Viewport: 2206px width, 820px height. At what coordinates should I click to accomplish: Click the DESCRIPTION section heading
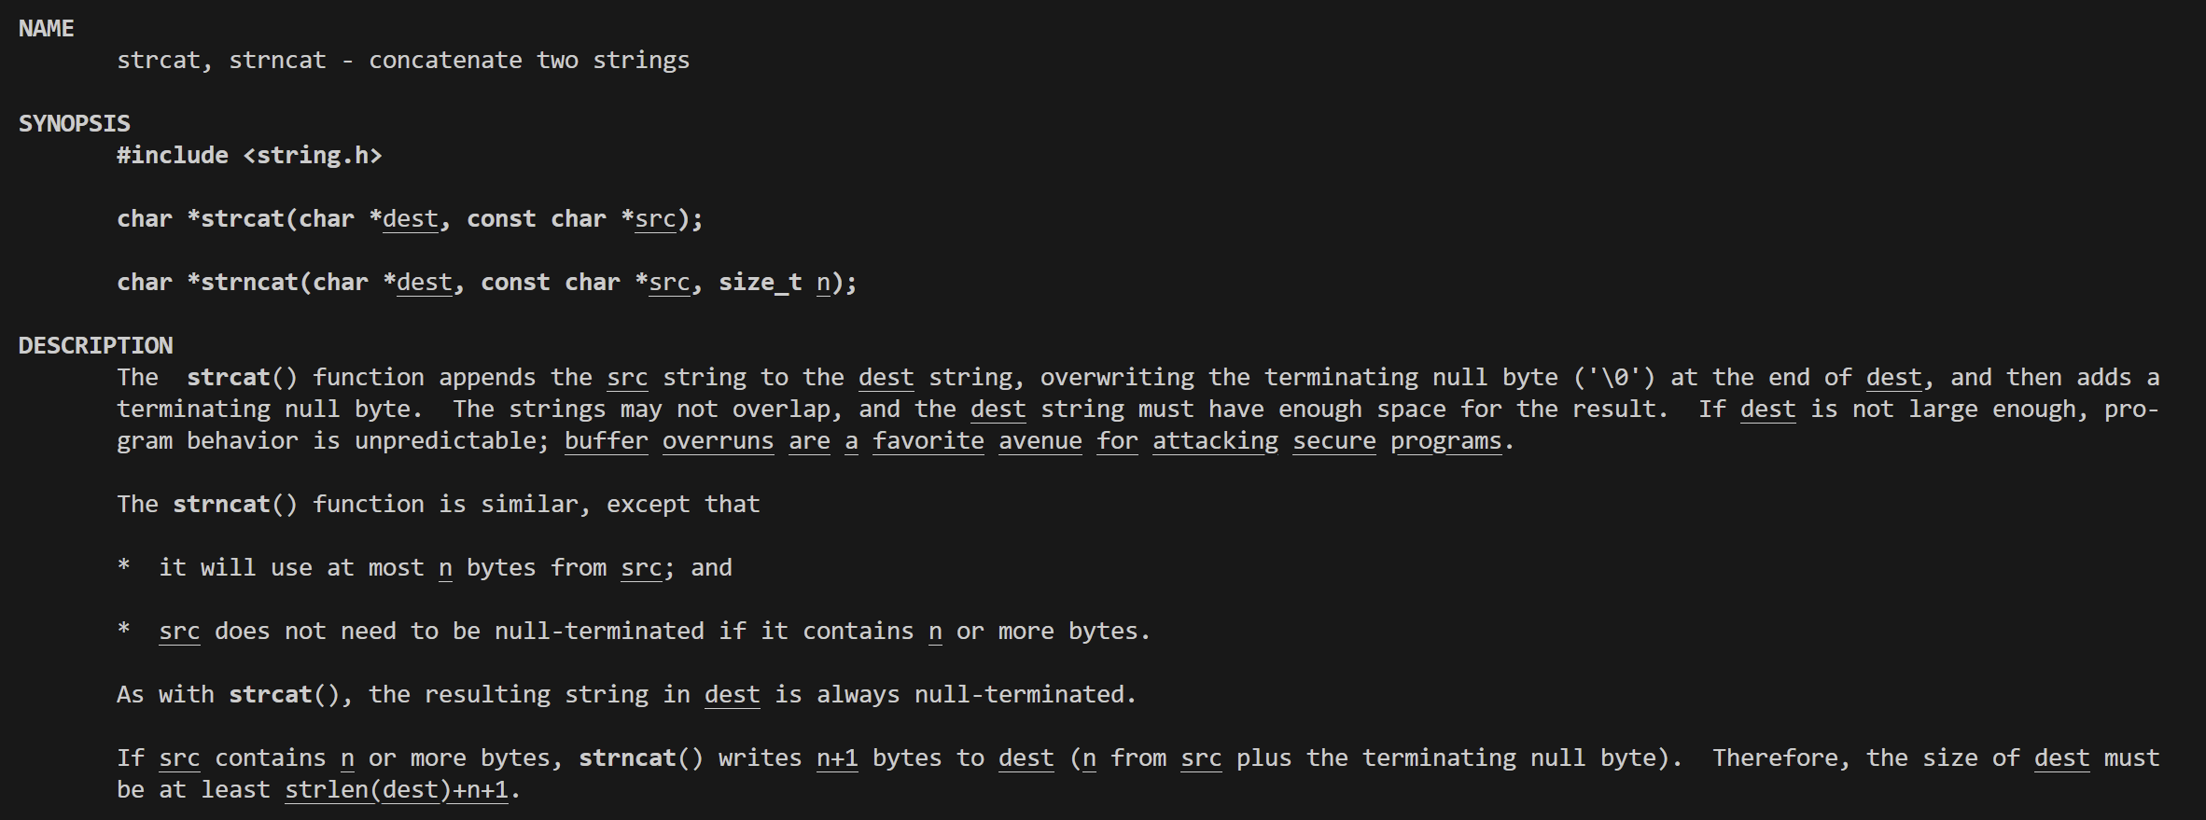click(x=95, y=346)
